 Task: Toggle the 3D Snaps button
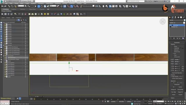[69, 6]
